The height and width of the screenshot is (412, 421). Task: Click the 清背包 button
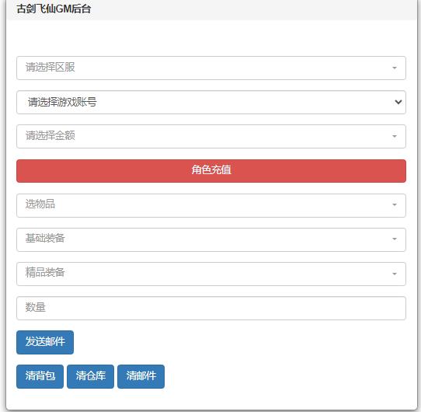click(40, 376)
